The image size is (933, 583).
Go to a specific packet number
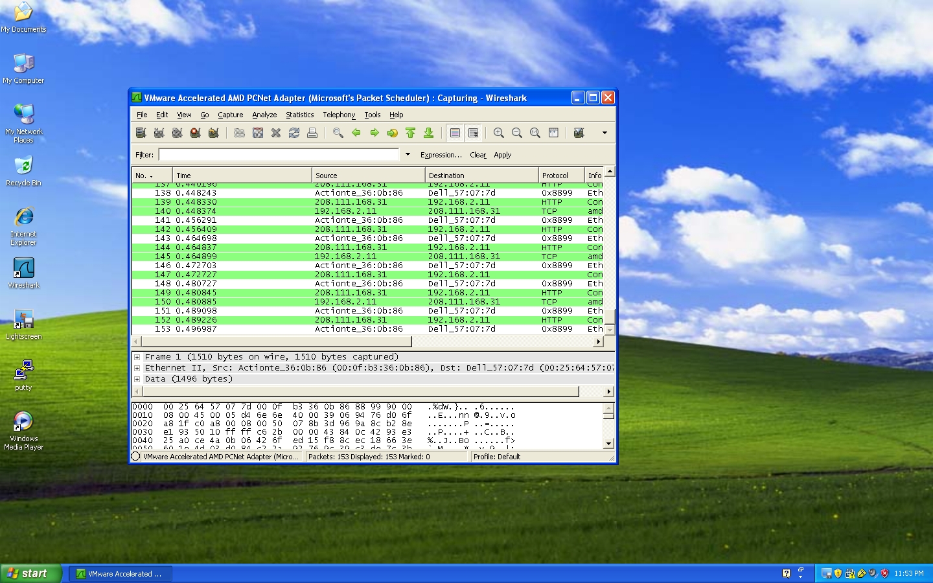pos(392,133)
